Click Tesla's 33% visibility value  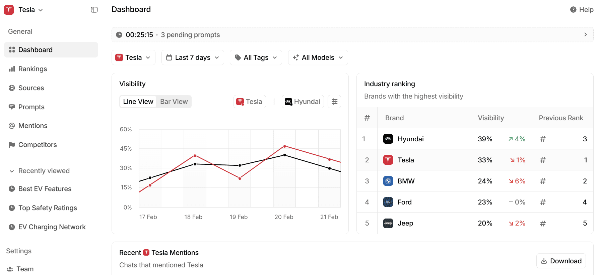pyautogui.click(x=485, y=160)
